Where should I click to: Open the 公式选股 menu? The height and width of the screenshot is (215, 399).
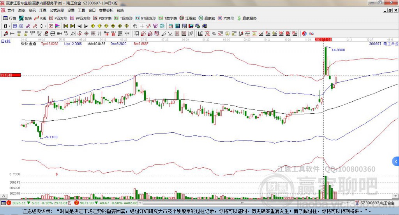coord(57,10)
